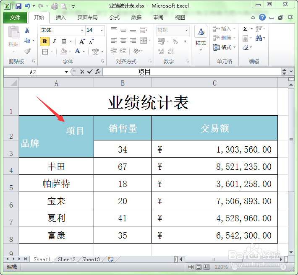Image resolution: width=298 pixels, height=275 pixels.
Task: Switch to Sheet3 worksheet tab
Action: 91,259
